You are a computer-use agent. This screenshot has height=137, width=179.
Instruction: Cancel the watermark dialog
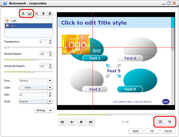coord(168,131)
